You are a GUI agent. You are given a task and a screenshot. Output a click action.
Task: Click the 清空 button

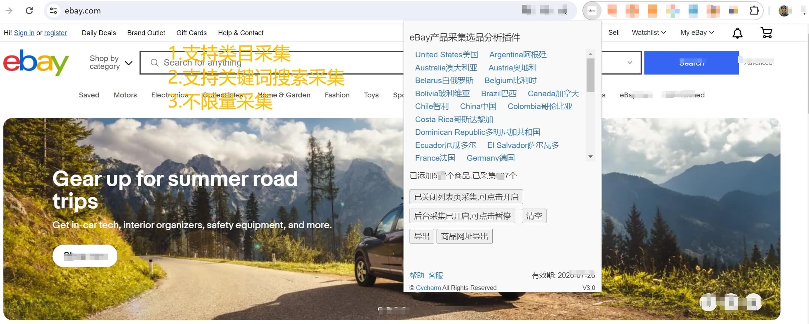click(534, 216)
